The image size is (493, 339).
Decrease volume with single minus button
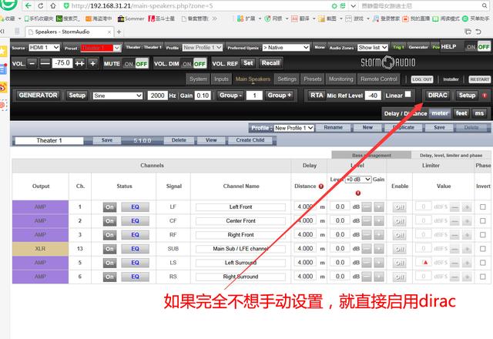point(32,63)
